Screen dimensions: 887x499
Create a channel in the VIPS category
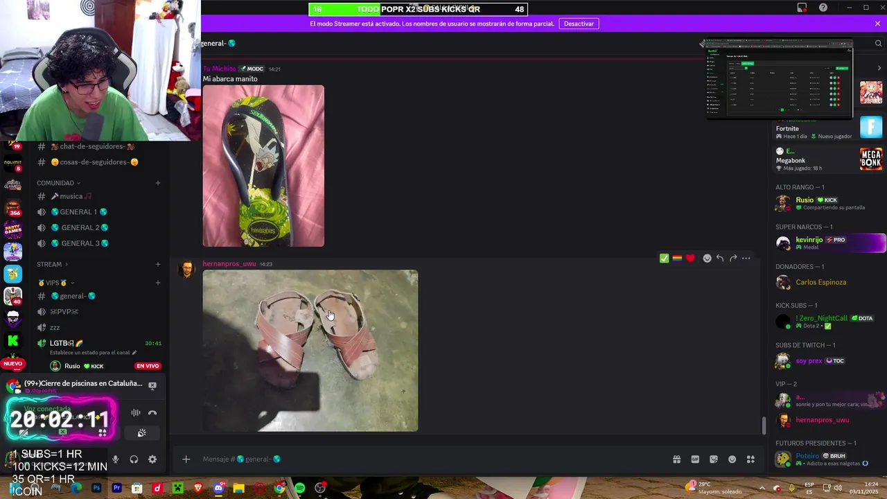pyautogui.click(x=158, y=283)
